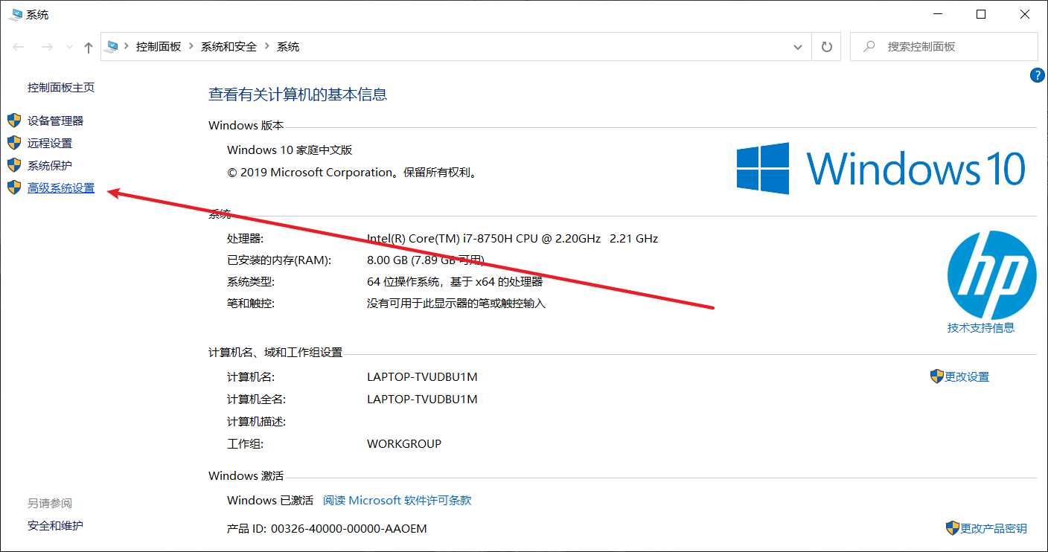
Task: Click the Windows 10 logo
Action: (x=881, y=169)
